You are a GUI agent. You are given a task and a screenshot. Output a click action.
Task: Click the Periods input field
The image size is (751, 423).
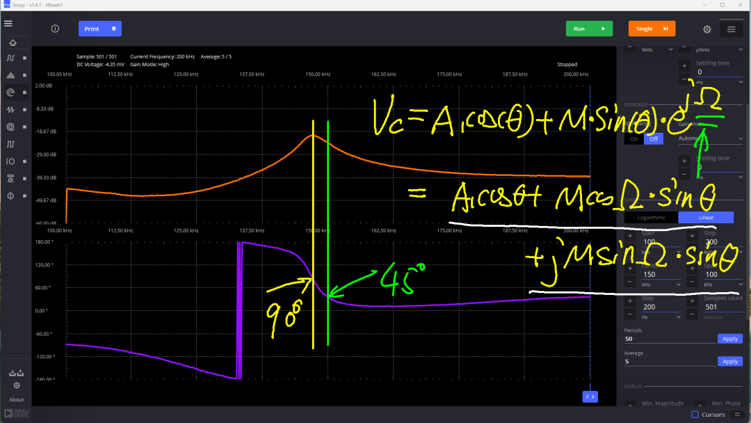click(670, 339)
